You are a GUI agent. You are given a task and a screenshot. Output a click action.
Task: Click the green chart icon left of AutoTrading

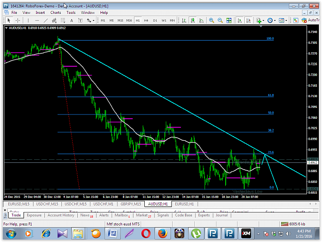(x=296, y=20)
